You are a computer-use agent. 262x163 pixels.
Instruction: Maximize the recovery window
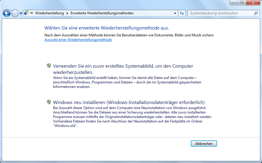tap(242, 2)
